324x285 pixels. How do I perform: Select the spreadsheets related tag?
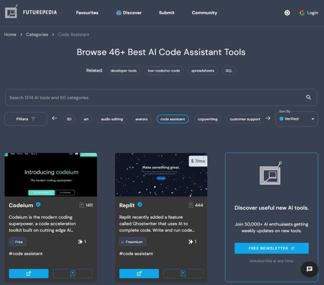203,70
